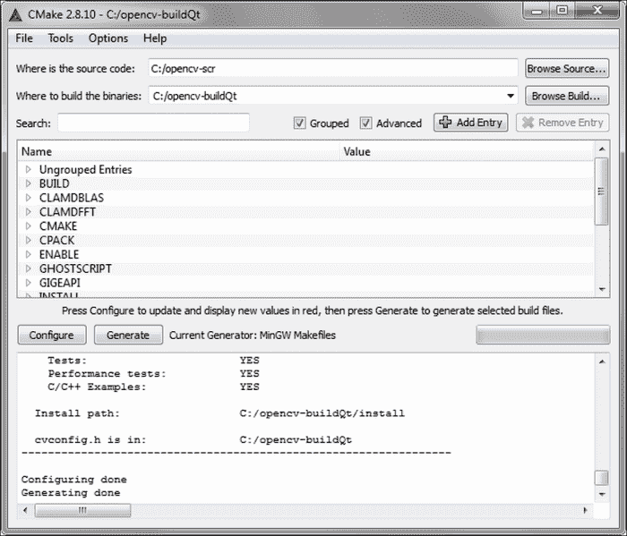Click output log scroll left arrow

pos(25,510)
